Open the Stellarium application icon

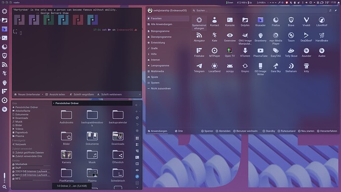coord(291,68)
